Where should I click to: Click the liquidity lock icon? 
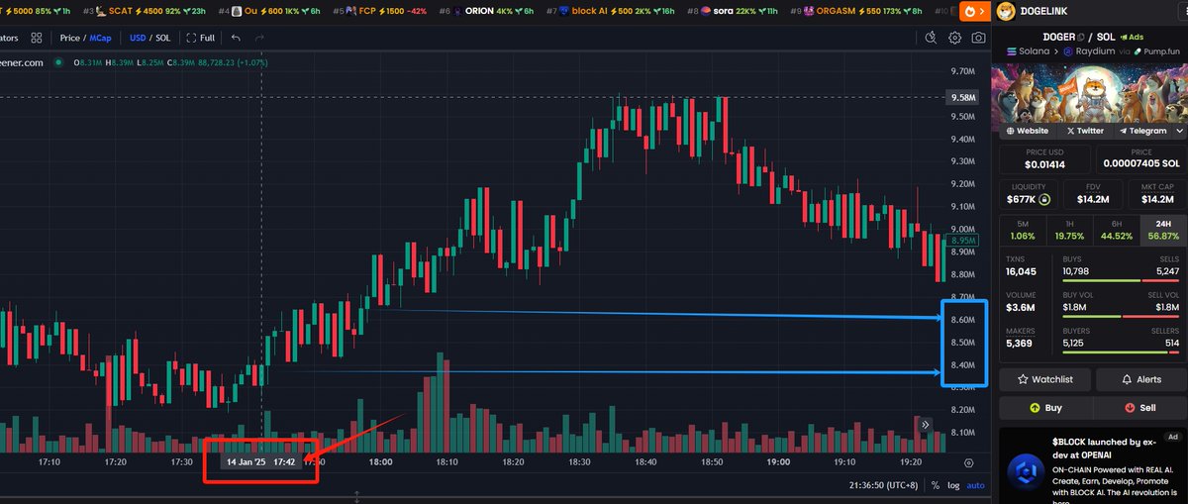[1044, 199]
